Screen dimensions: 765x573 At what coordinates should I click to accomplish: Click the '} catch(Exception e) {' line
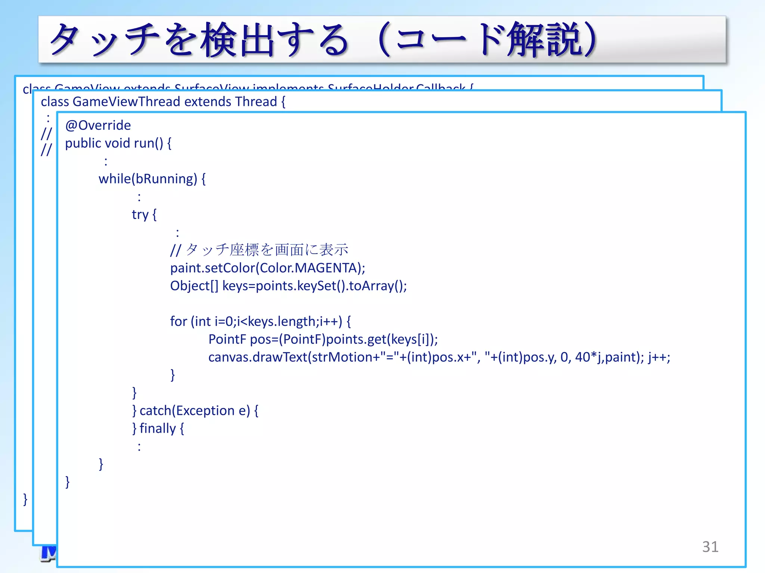pyautogui.click(x=195, y=411)
